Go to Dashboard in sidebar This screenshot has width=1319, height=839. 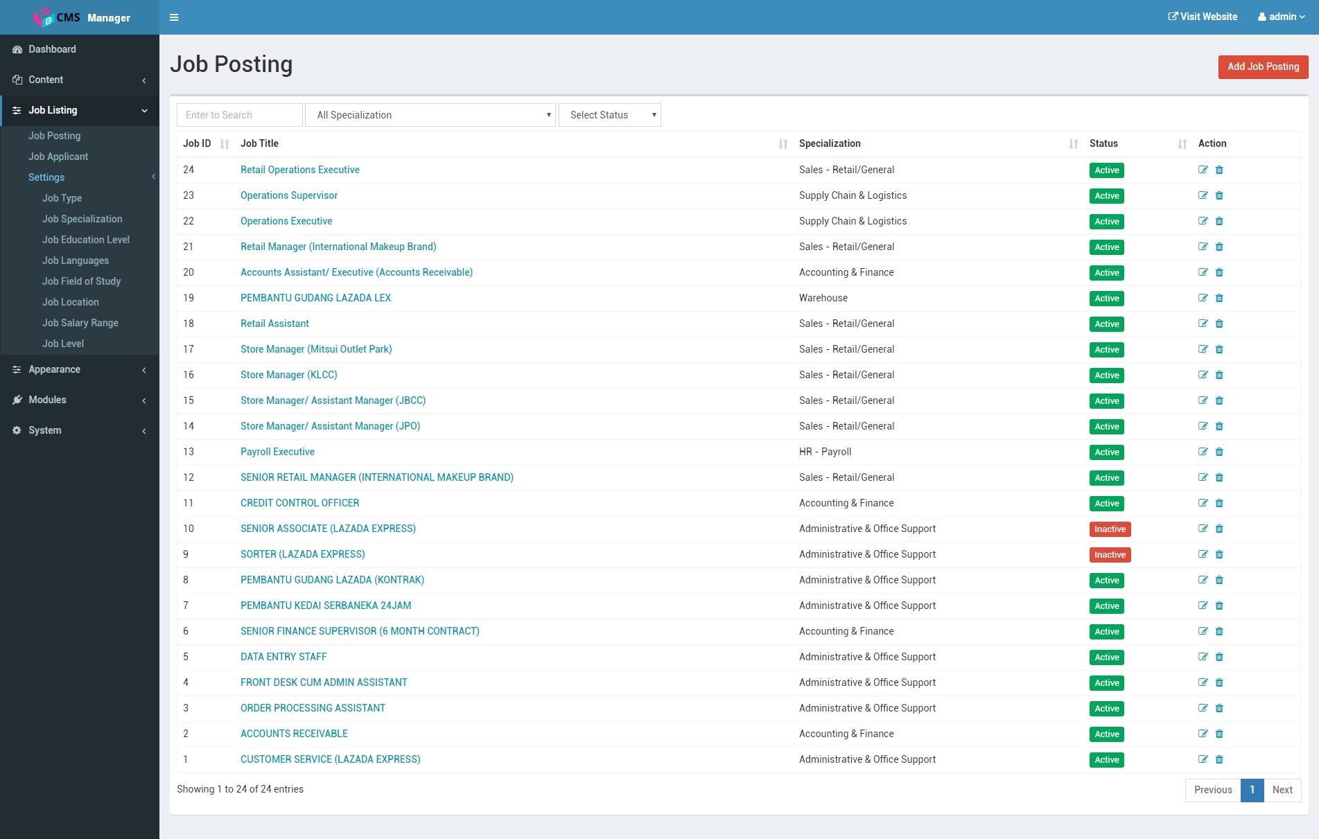point(52,49)
